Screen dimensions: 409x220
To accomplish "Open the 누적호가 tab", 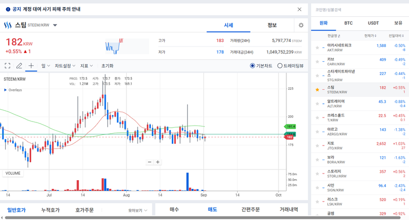I will click(50, 210).
